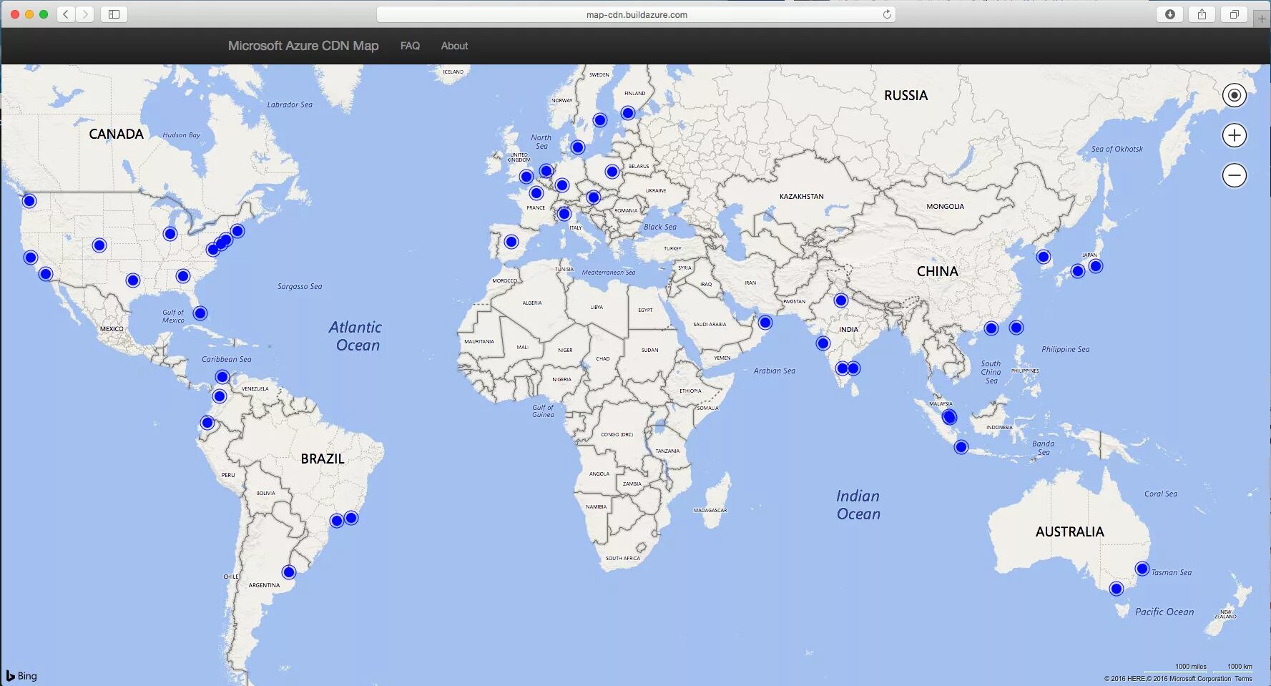The height and width of the screenshot is (686, 1271).
Task: Click the map-cdn.buildazure.com address field
Action: coord(636,14)
